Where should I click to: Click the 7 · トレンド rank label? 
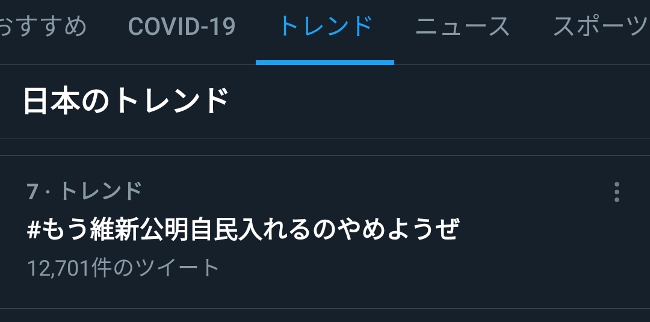pos(85,191)
